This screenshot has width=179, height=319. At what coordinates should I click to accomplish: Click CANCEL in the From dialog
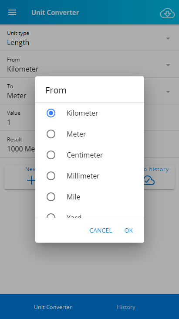[x=101, y=230]
